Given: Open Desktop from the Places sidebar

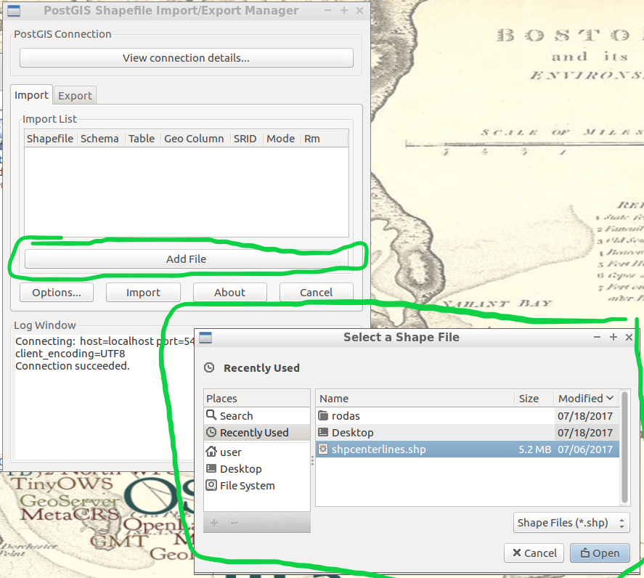Looking at the screenshot, I should (240, 469).
